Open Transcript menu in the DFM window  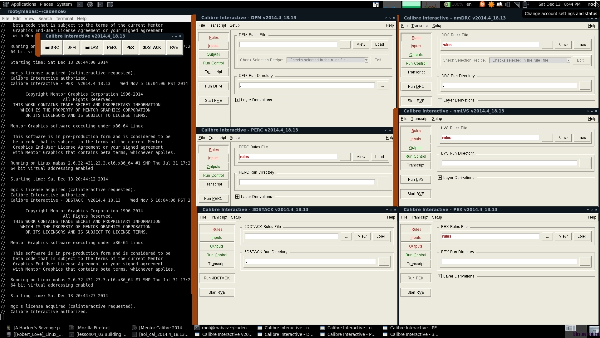click(217, 25)
